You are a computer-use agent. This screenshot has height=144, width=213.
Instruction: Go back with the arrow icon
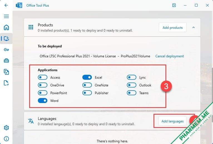[x=6, y=5]
